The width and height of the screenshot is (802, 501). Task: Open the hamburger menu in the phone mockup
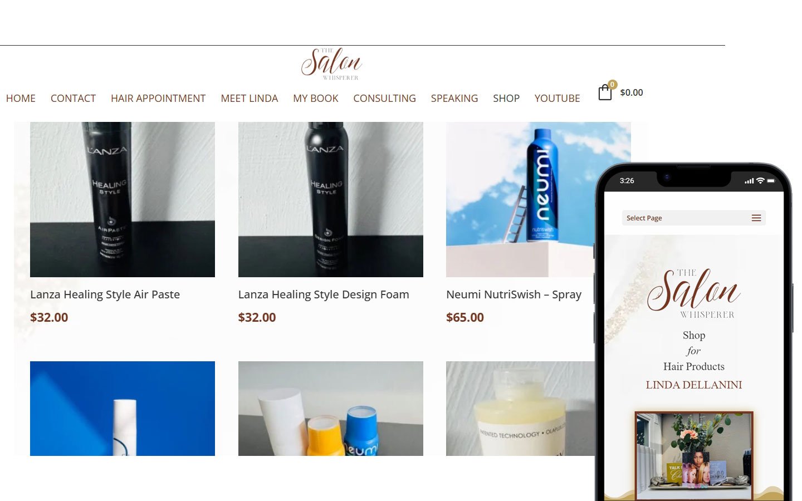click(756, 218)
